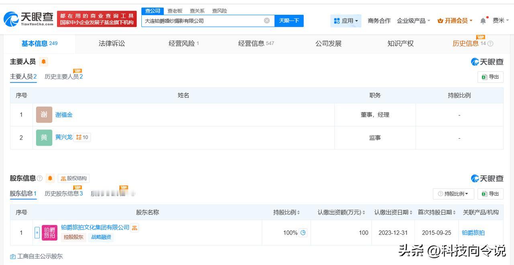Open the 铂爵旅拍文化集团有限公司 company link
This screenshot has height=265, width=514.
95,227
